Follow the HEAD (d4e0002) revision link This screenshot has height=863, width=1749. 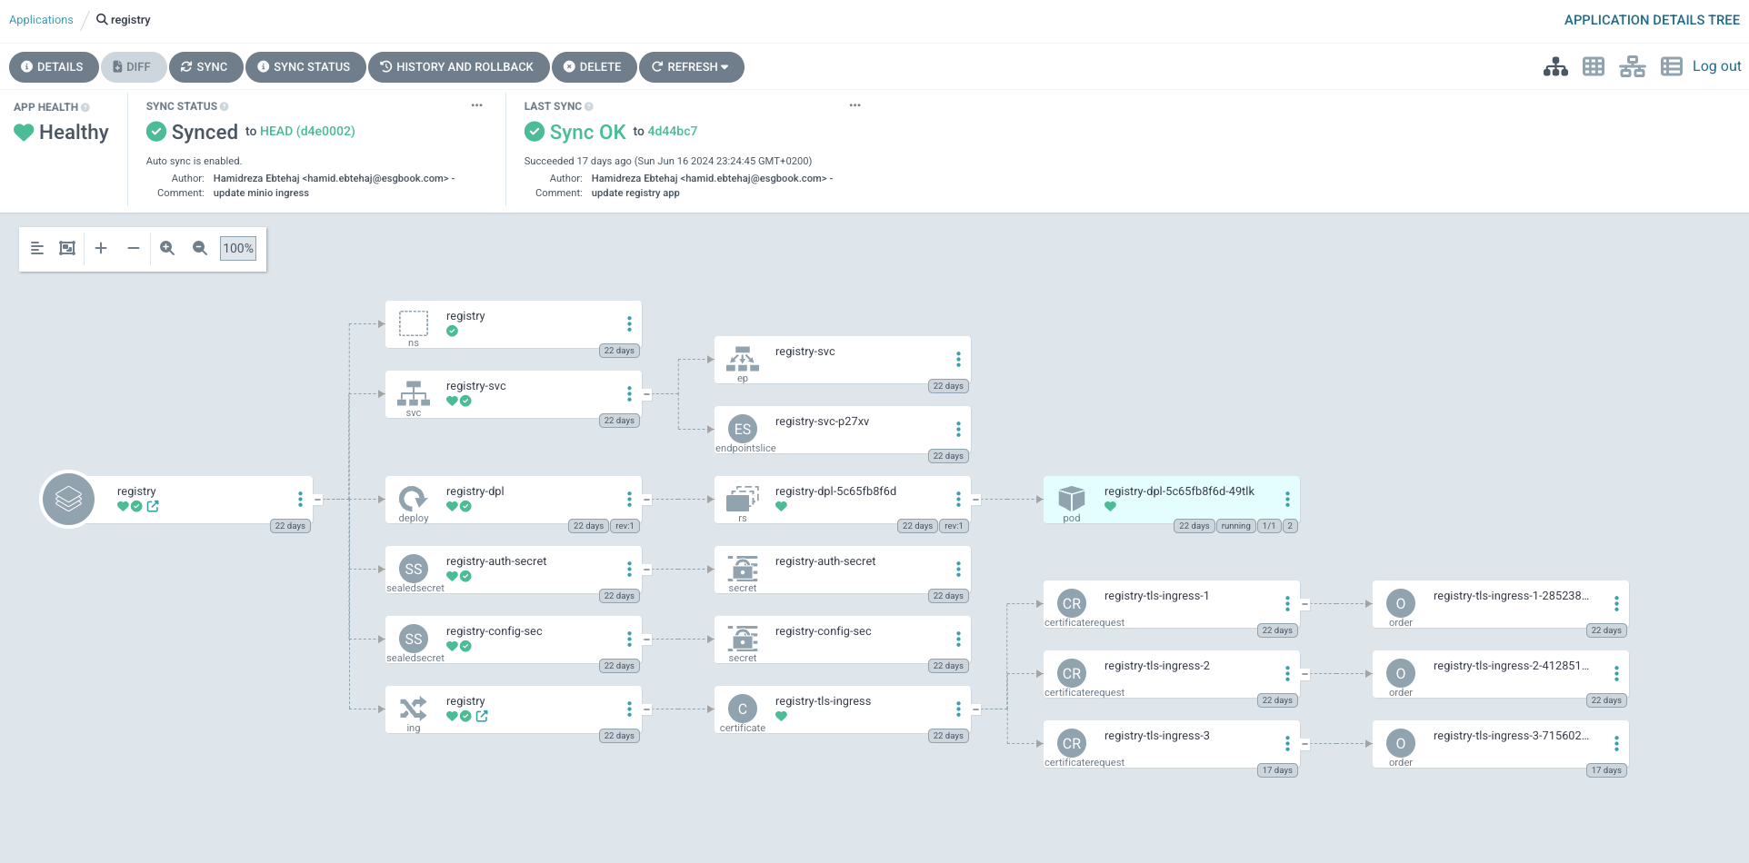coord(307,131)
